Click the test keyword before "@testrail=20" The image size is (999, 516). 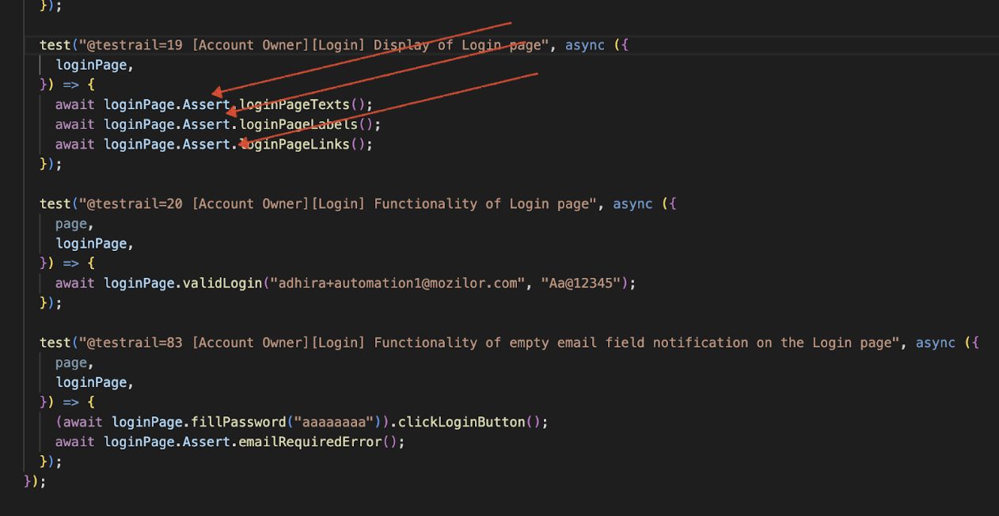55,203
